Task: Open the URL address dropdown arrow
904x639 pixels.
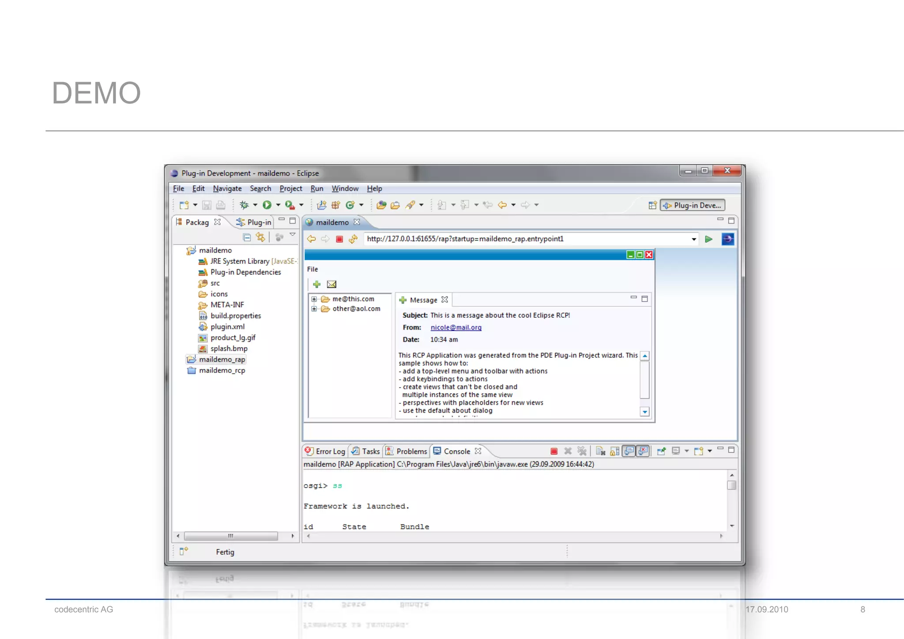Action: pyautogui.click(x=694, y=239)
